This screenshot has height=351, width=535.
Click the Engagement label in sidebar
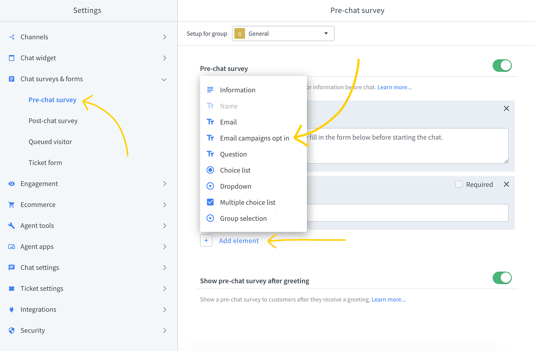coord(39,184)
